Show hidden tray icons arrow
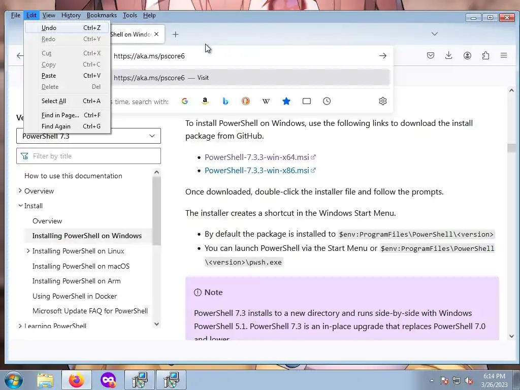The width and height of the screenshot is (520, 390). click(x=432, y=380)
